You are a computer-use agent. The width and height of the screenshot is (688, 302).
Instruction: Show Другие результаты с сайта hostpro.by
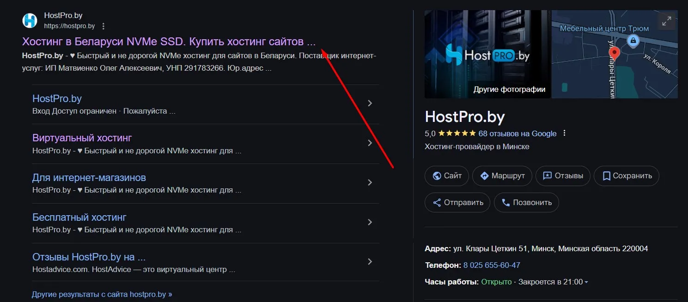[x=102, y=294]
